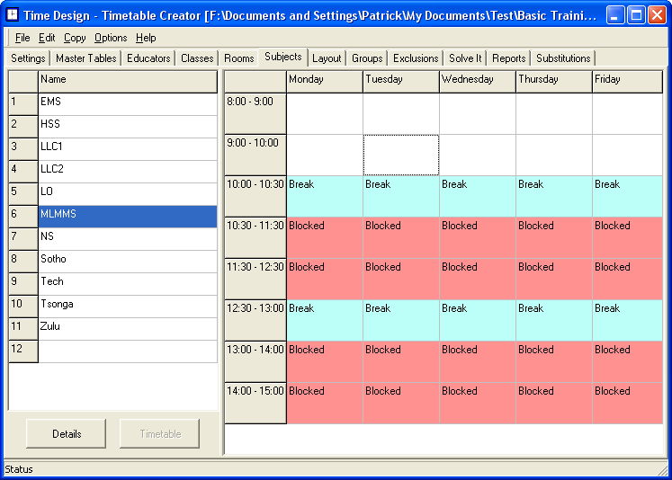
Task: Select the Friday 9:00 - 10:00 cell
Action: pos(627,155)
